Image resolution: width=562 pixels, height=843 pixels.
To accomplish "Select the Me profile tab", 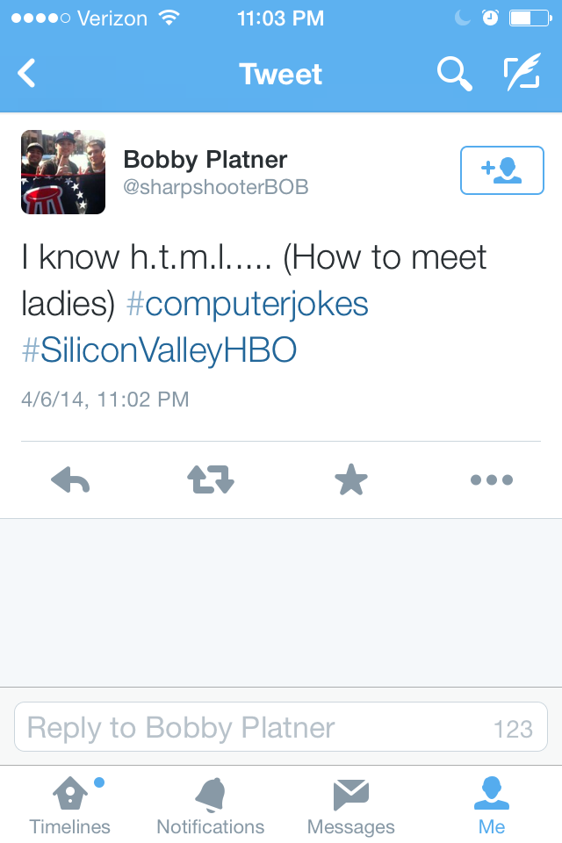I will [x=492, y=804].
